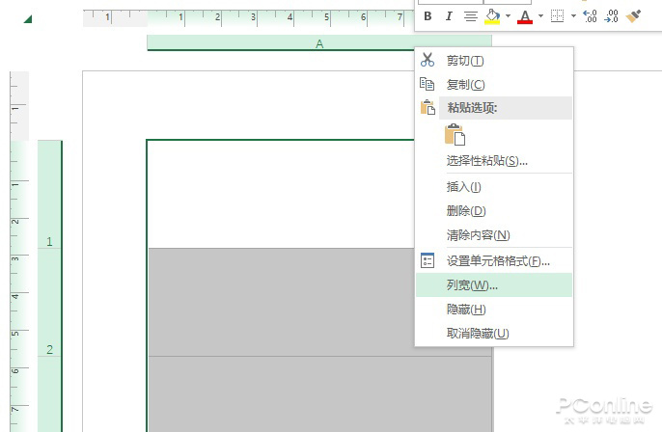Toggle bold in the mini toolbar

click(x=428, y=16)
